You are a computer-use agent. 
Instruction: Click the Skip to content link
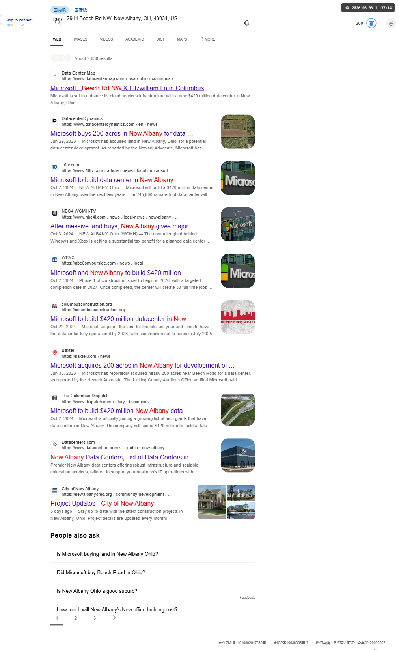[x=19, y=20]
